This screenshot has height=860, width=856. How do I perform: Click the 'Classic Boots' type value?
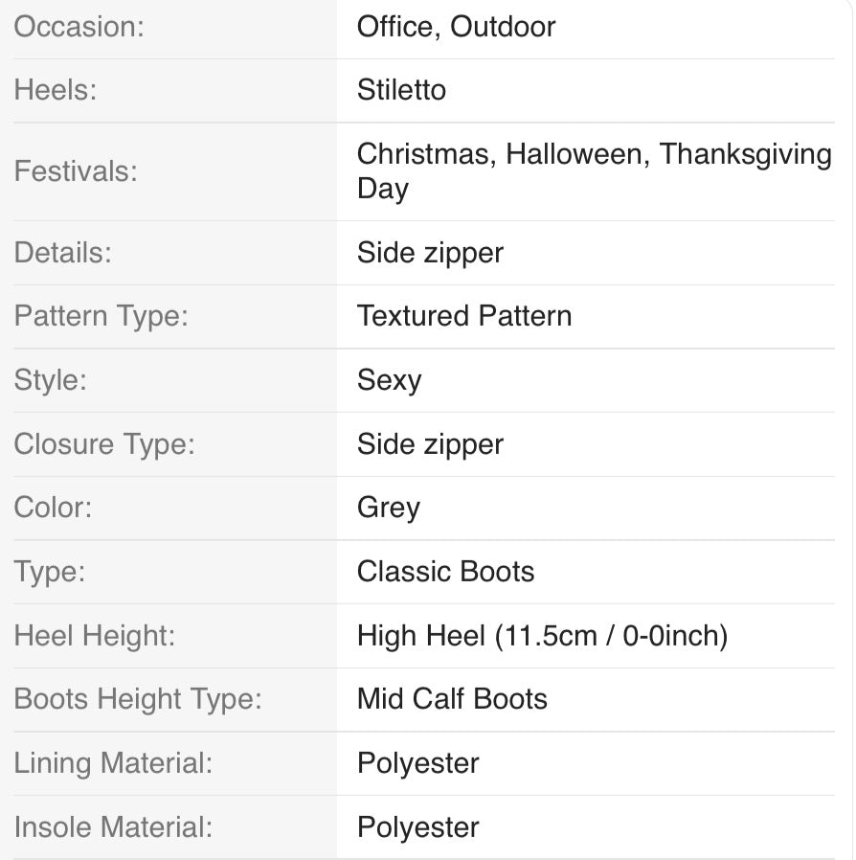point(445,572)
